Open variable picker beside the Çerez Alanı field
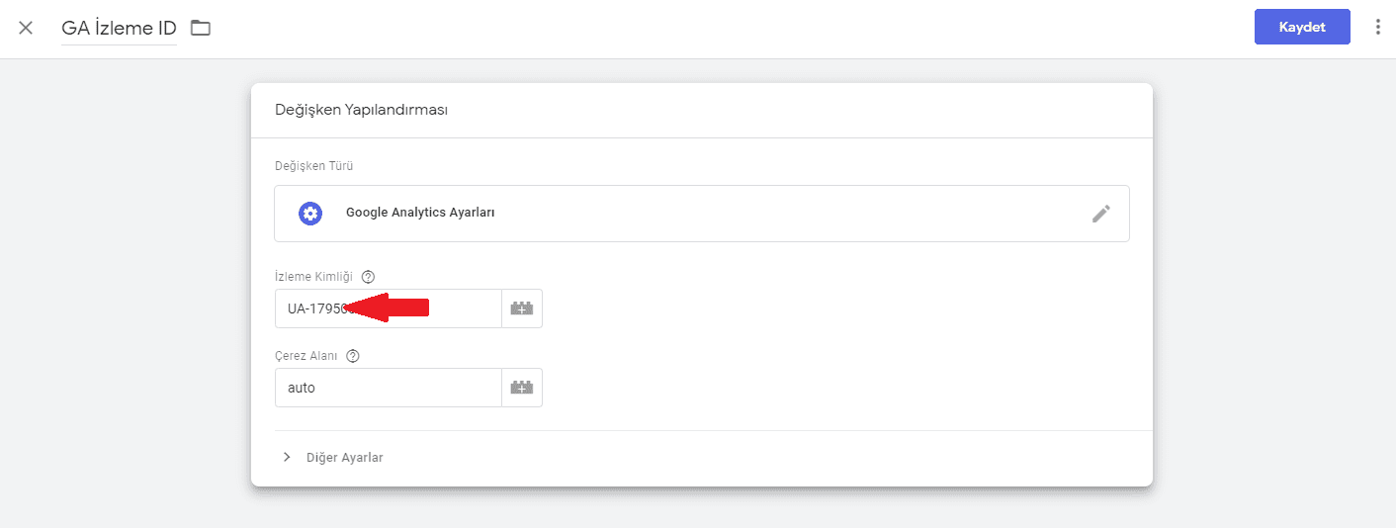Viewport: 1396px width, 528px height. tap(522, 388)
